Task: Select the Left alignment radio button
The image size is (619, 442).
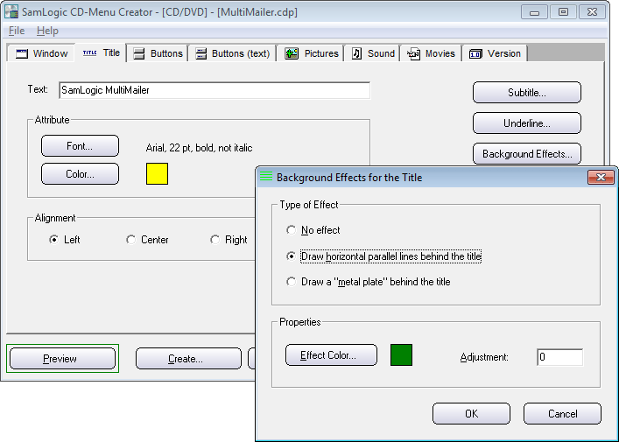Action: tap(53, 240)
